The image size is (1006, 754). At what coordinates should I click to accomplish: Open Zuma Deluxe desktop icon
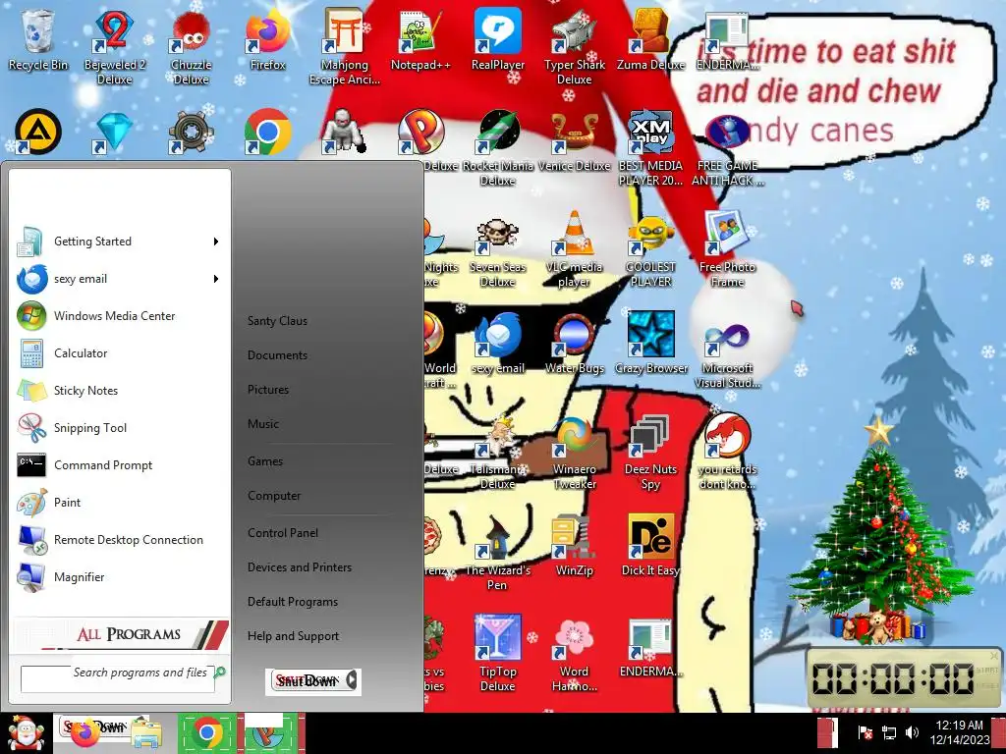coord(650,38)
